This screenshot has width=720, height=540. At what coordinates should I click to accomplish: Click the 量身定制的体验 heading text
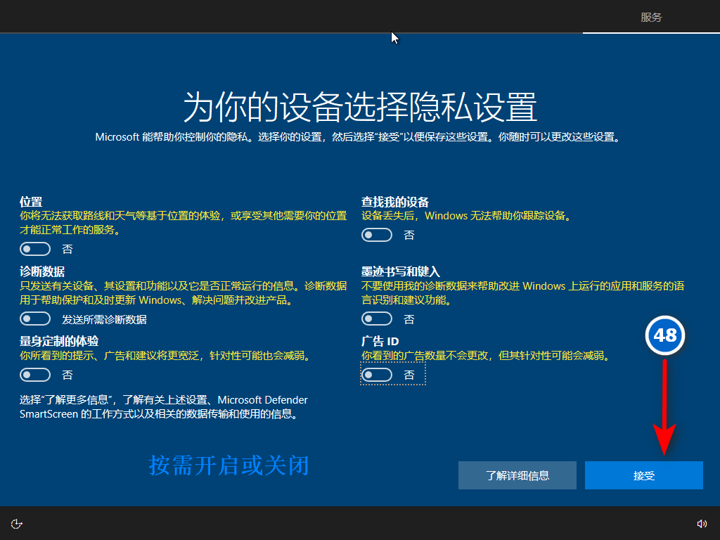(x=59, y=341)
